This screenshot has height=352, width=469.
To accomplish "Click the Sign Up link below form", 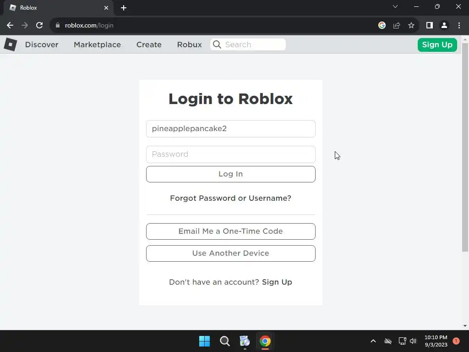I will pyautogui.click(x=277, y=282).
